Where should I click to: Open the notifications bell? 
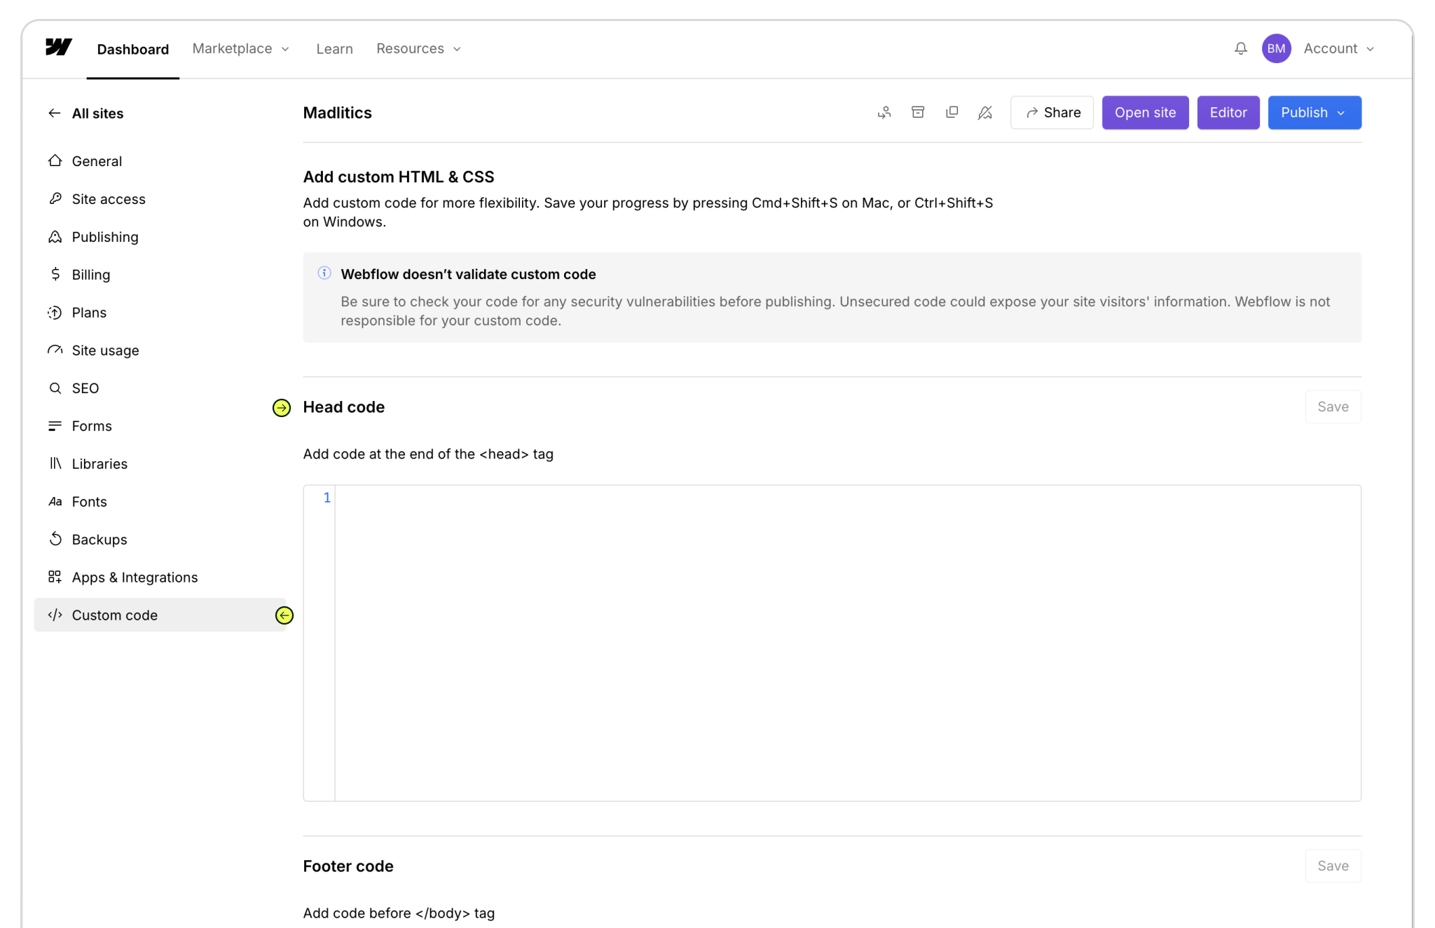tap(1240, 48)
